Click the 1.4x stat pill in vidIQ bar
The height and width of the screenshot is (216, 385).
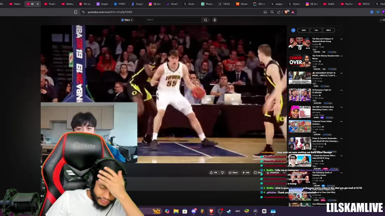[x=316, y=30]
